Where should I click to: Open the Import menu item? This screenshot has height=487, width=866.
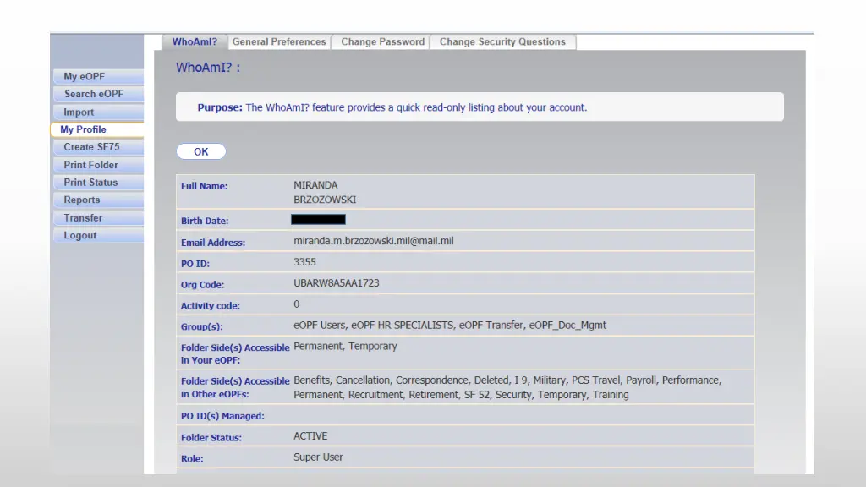coord(99,112)
